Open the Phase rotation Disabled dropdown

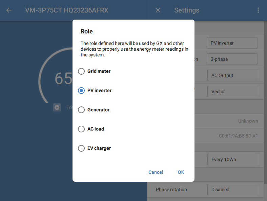(x=232, y=190)
